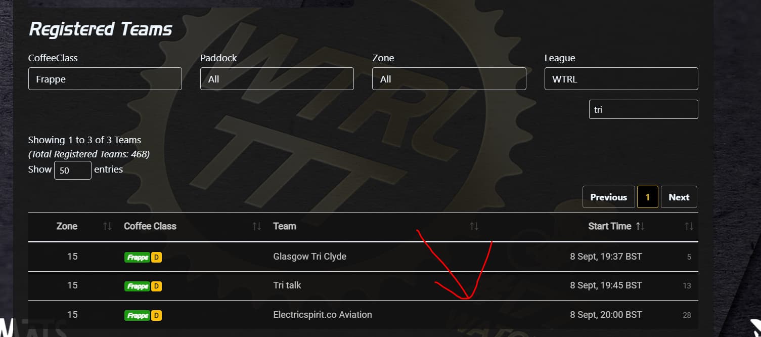Select page 1 in pagination
This screenshot has width=761, height=337.
tap(648, 197)
